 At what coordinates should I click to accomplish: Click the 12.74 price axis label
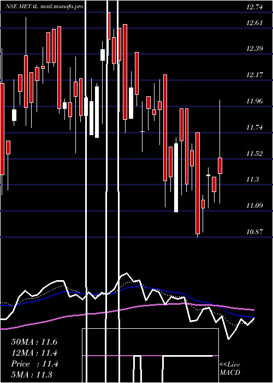(x=254, y=7)
